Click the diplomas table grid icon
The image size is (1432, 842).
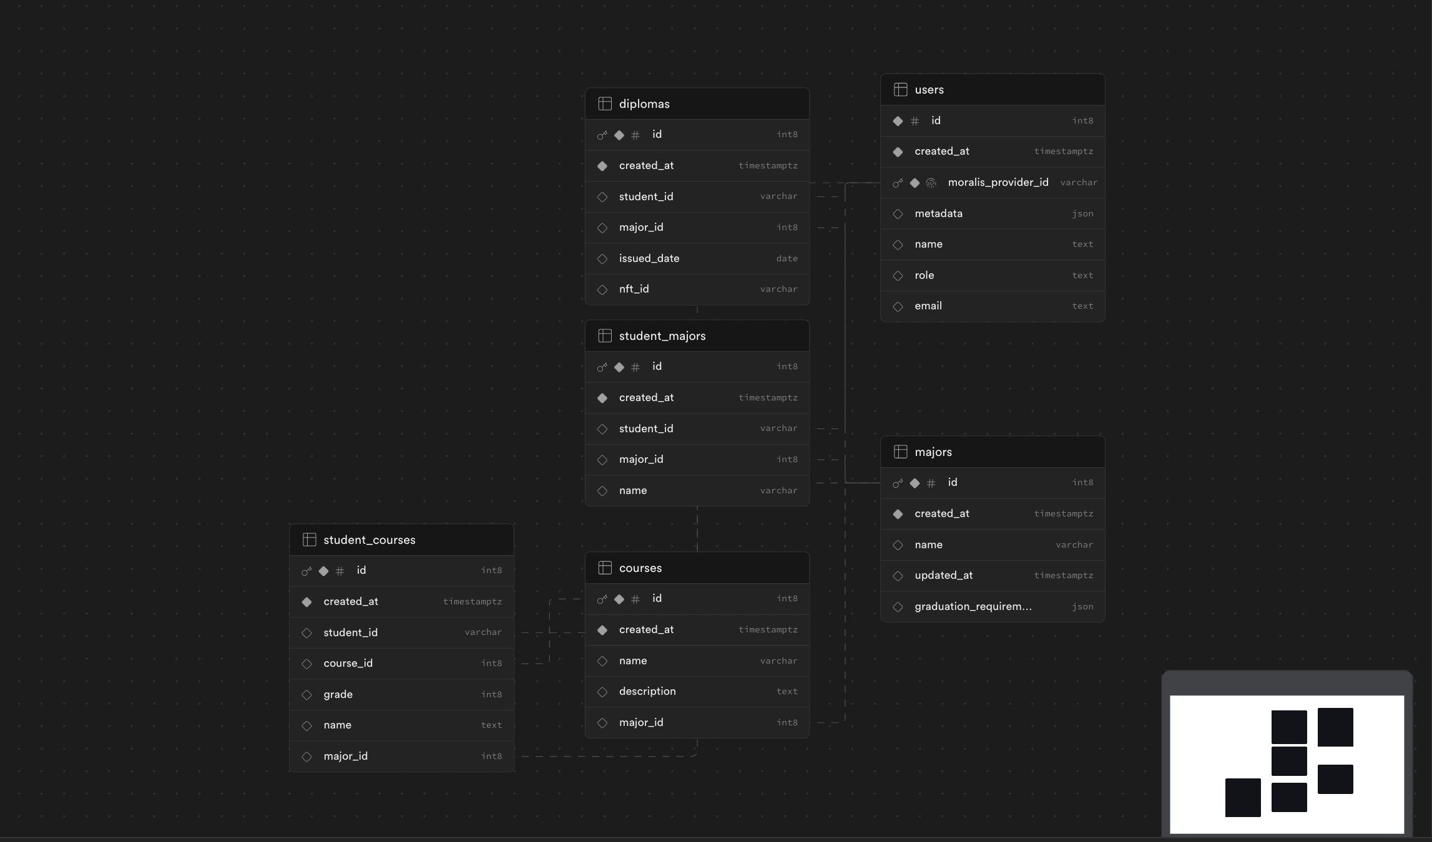point(604,104)
